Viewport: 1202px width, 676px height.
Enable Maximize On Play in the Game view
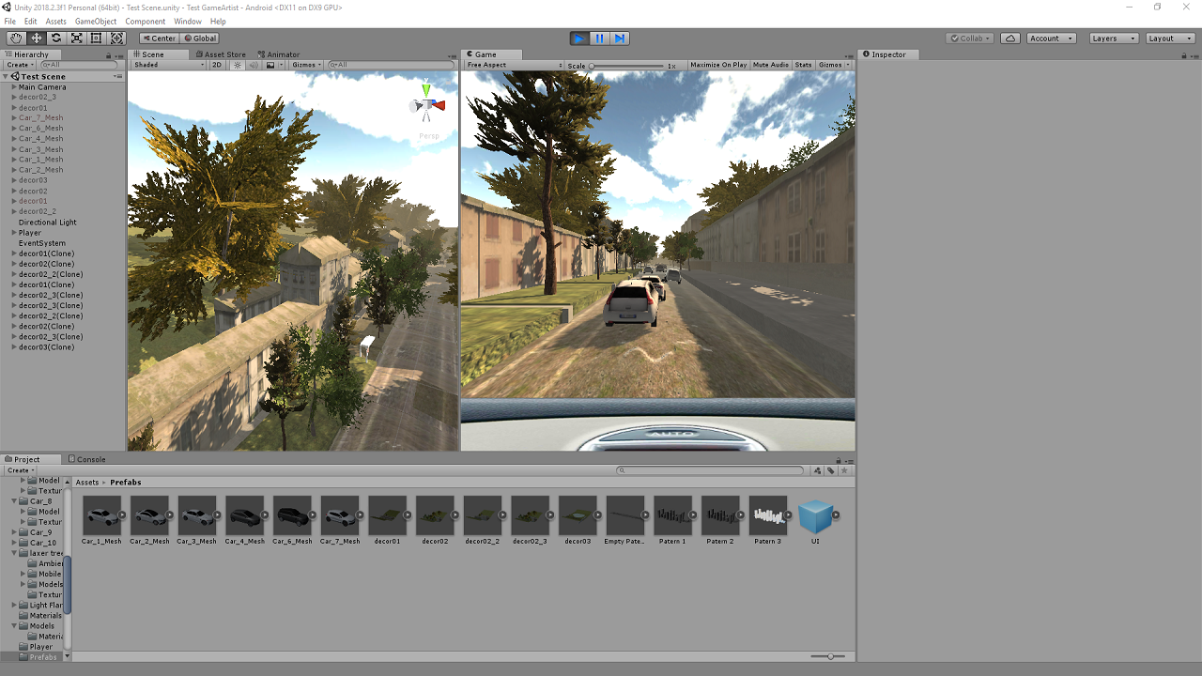pyautogui.click(x=718, y=65)
